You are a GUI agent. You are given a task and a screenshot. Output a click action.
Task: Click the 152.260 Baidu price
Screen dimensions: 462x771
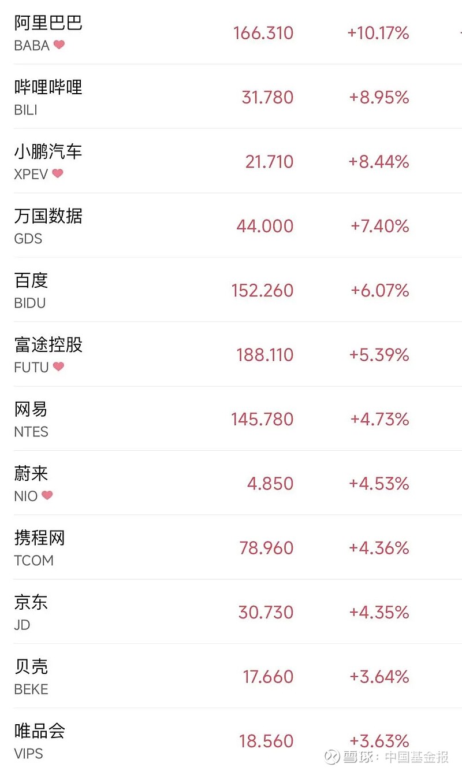click(263, 290)
